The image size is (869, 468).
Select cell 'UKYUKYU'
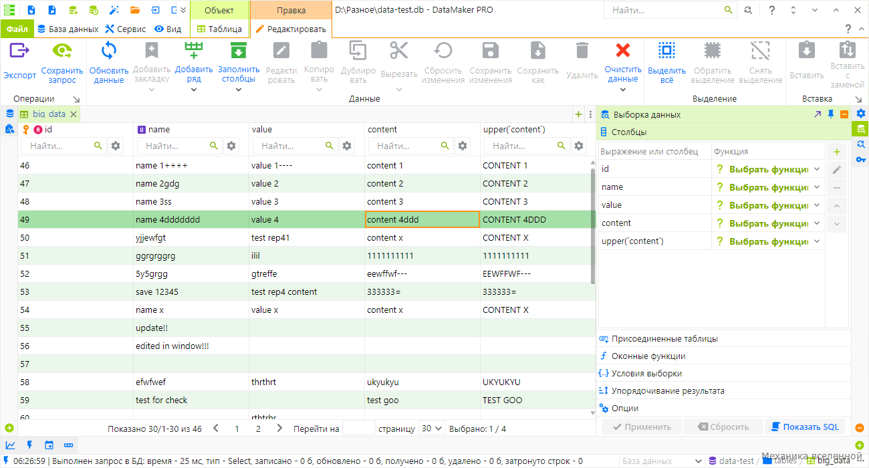pyautogui.click(x=538, y=382)
